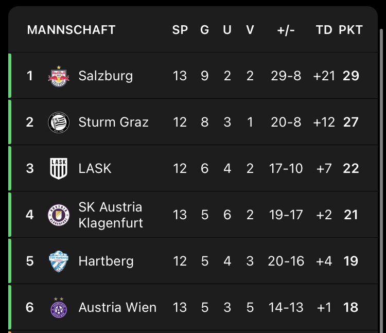The width and height of the screenshot is (386, 333).
Task: Click the Red Bull Salzburg club logo
Action: (59, 76)
